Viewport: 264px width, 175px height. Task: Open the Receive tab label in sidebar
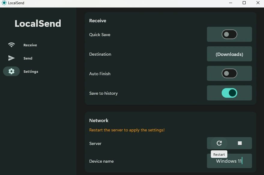coord(30,45)
